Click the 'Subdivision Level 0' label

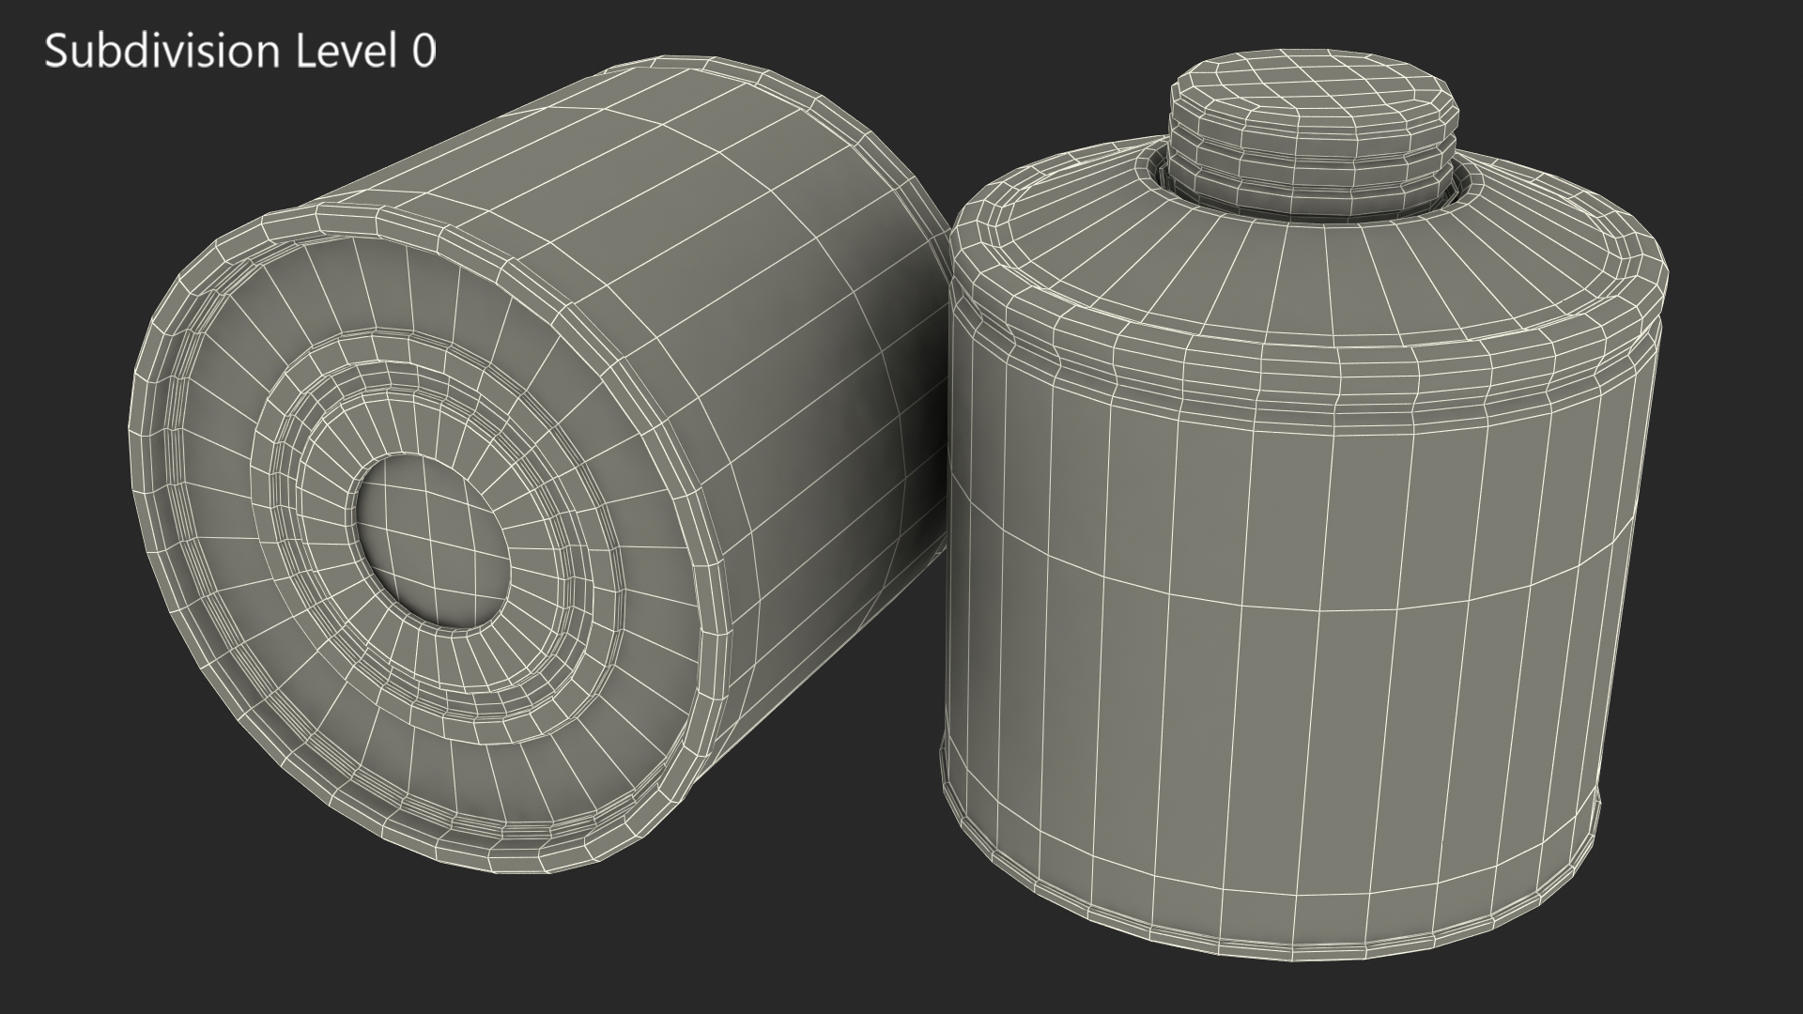pyautogui.click(x=240, y=51)
